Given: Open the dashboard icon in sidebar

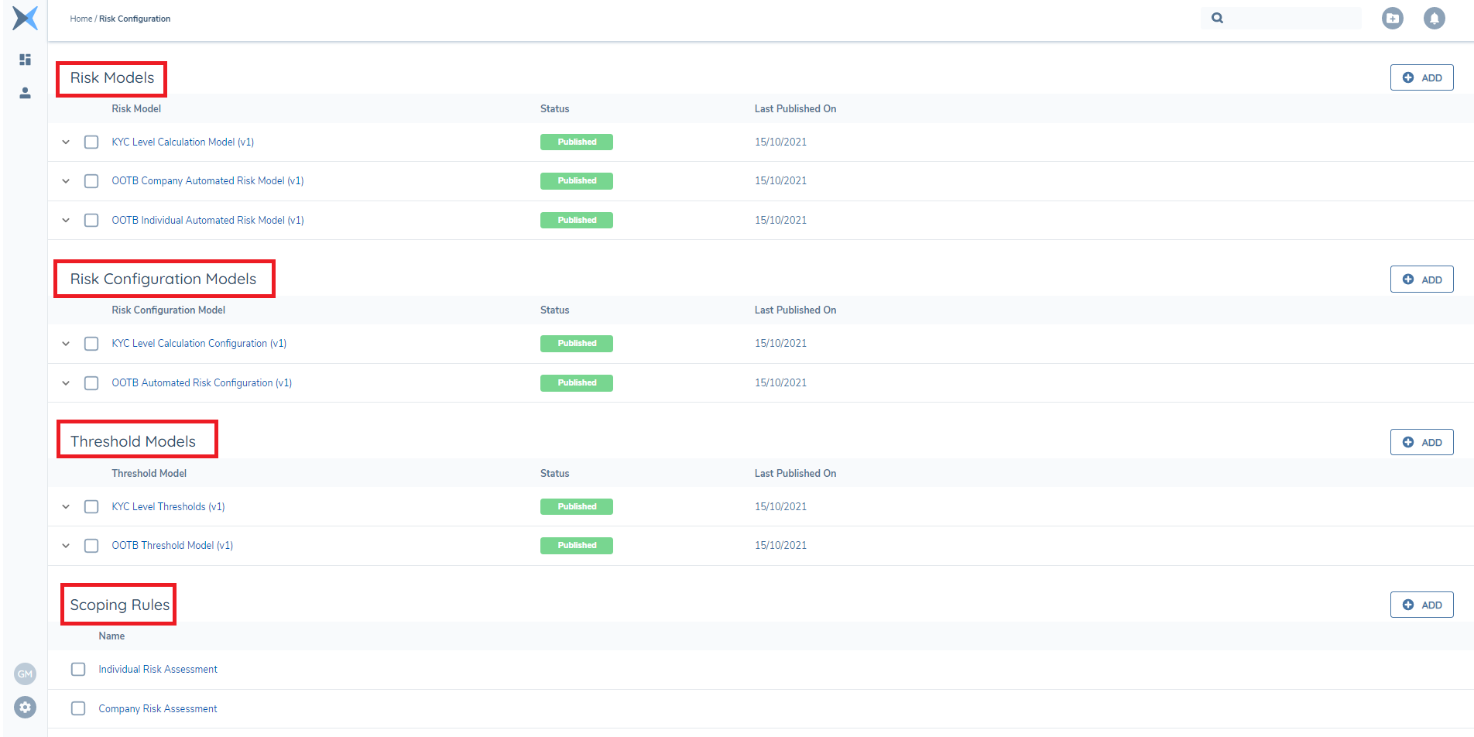Looking at the screenshot, I should [25, 60].
